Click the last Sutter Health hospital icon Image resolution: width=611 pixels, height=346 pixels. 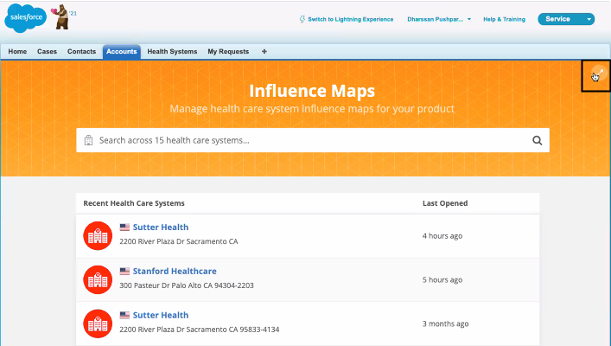(98, 323)
